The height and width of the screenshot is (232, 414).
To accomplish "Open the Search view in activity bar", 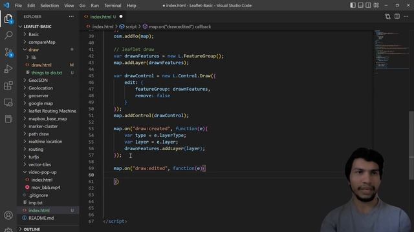I will 8,35.
